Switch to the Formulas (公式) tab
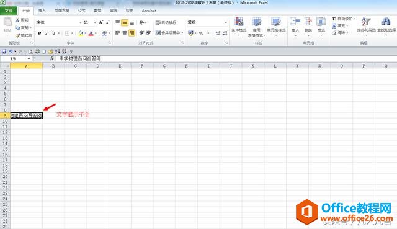This screenshot has height=229, width=397. (x=81, y=11)
